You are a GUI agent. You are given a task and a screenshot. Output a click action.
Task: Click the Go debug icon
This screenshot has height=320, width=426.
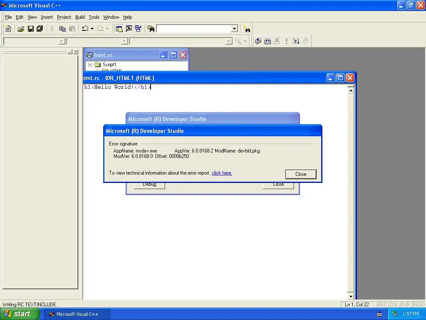coord(296,41)
